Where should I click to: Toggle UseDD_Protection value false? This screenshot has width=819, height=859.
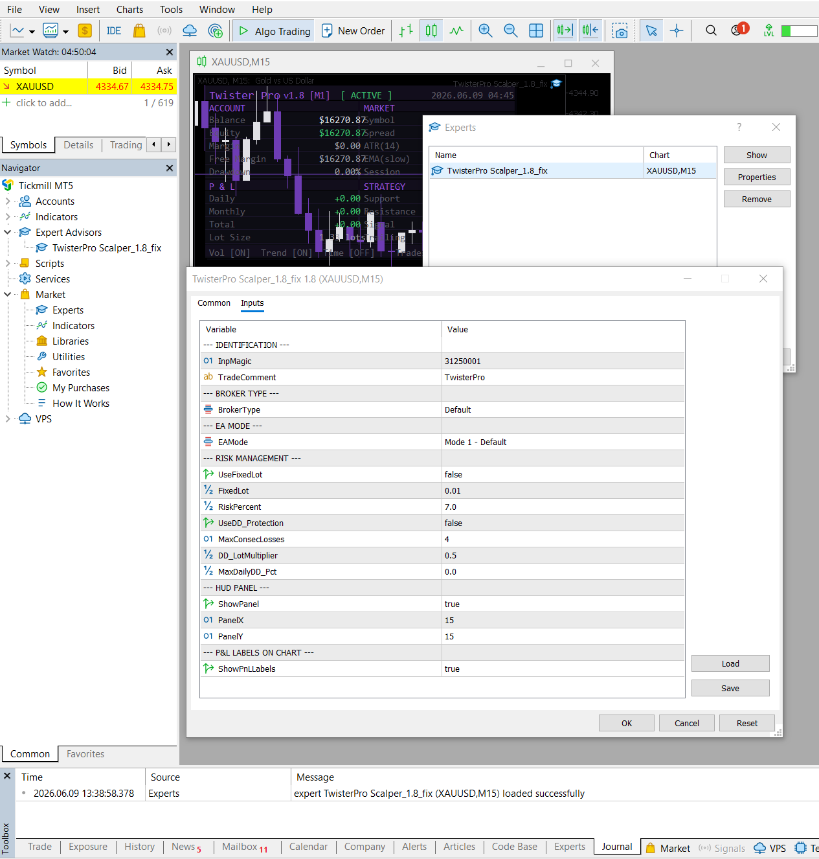pos(563,523)
